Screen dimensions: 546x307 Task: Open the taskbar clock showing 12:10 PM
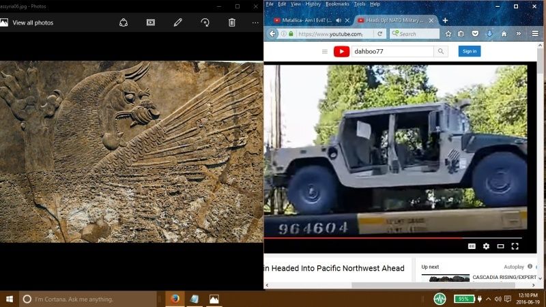point(528,299)
